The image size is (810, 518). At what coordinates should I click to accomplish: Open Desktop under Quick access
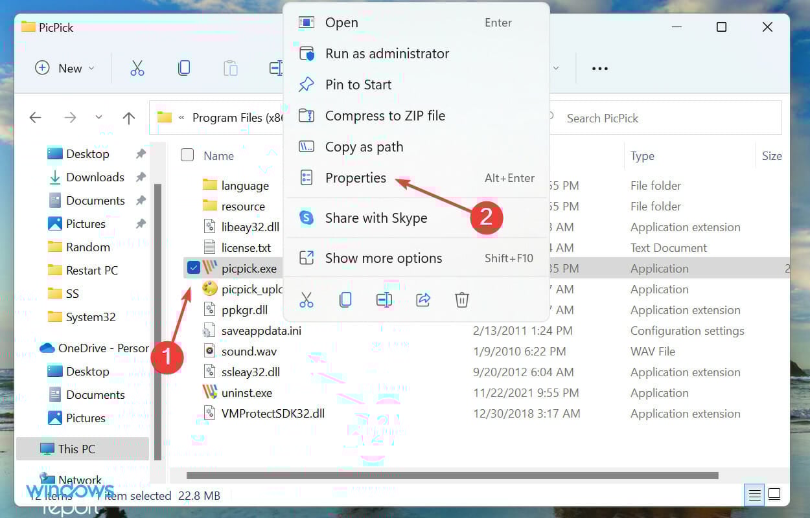click(x=87, y=153)
